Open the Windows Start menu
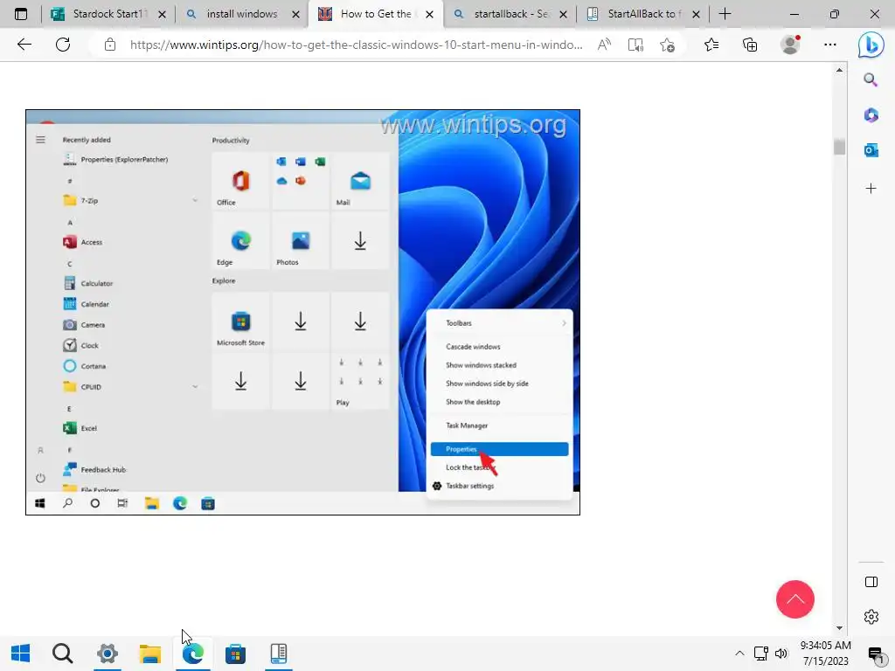Image resolution: width=895 pixels, height=671 pixels. [x=21, y=654]
